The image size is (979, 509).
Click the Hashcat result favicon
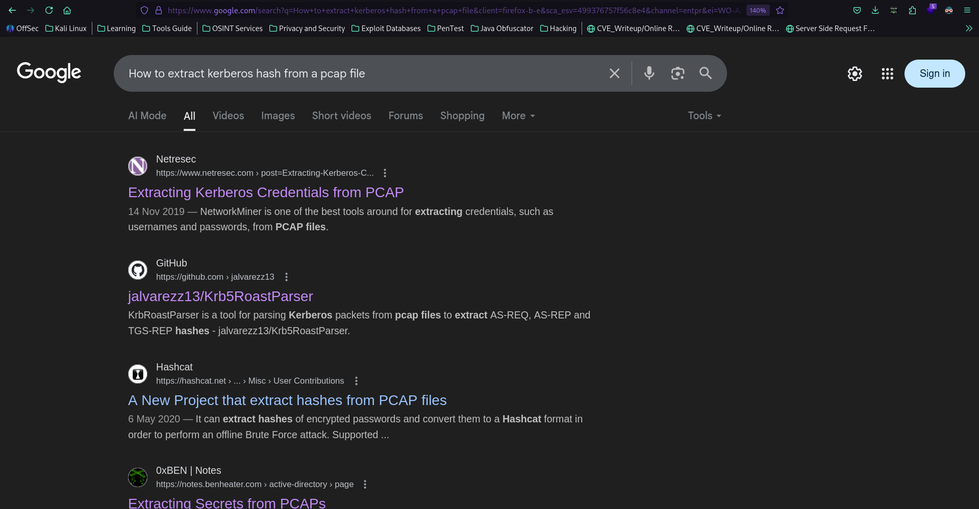(138, 374)
